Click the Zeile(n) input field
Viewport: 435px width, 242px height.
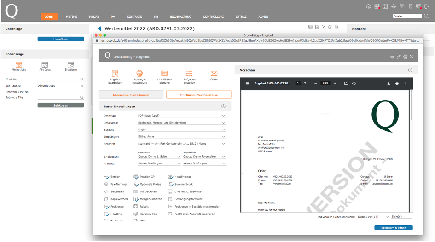pos(401,217)
